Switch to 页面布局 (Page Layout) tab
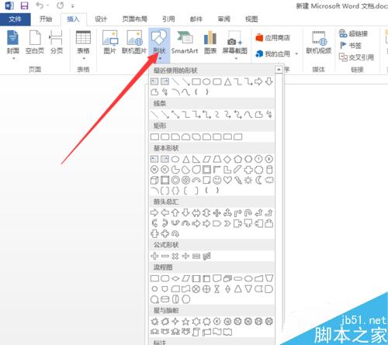388x345 pixels. pos(134,19)
